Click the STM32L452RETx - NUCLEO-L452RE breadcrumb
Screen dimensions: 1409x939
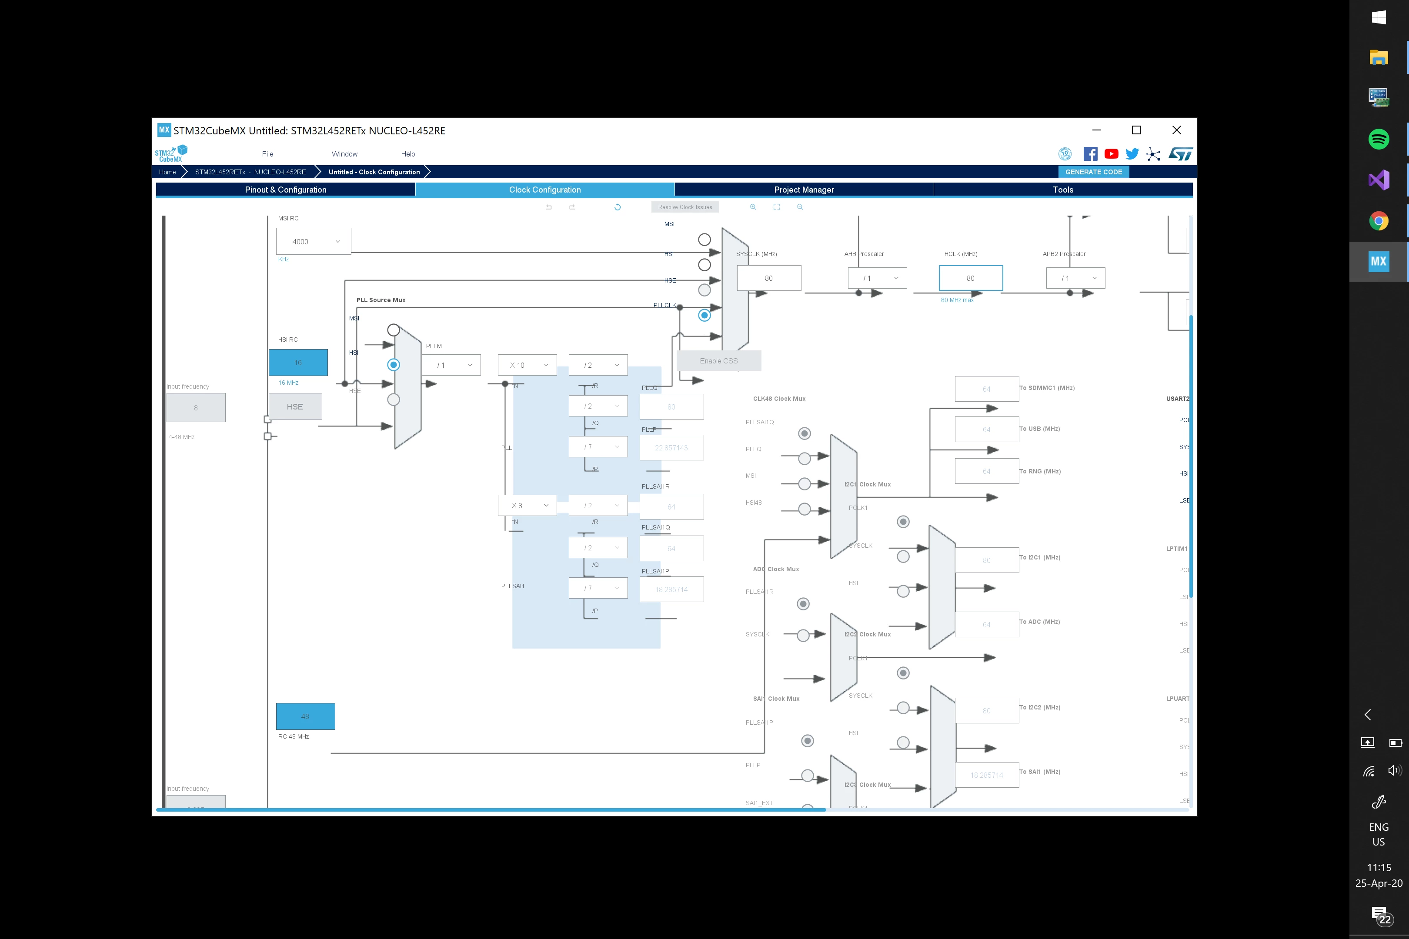[x=250, y=172]
